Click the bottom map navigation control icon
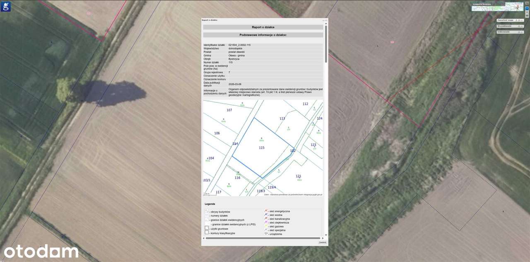 pyautogui.click(x=527, y=15)
